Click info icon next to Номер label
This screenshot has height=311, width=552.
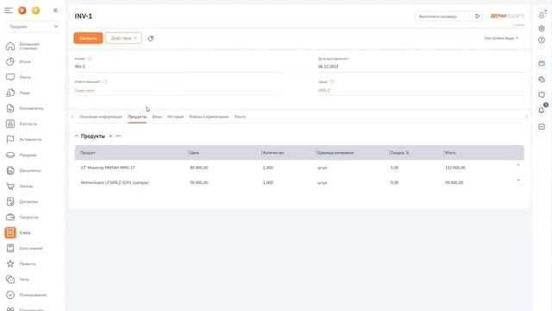point(90,59)
